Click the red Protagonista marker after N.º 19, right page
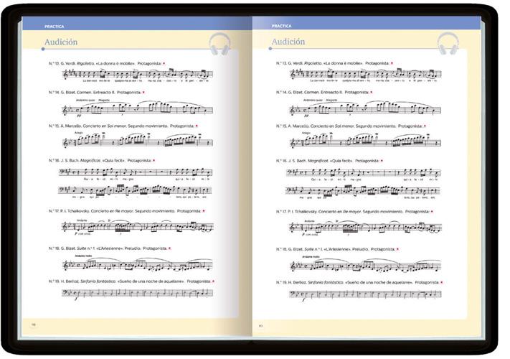This screenshot has height=359, width=510. point(442,282)
